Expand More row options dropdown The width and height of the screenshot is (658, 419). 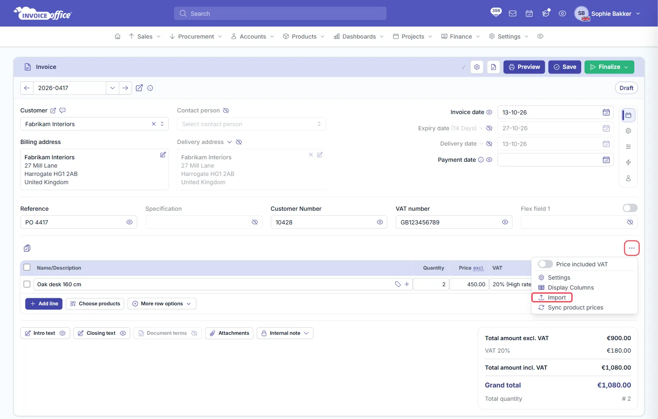[x=162, y=304]
